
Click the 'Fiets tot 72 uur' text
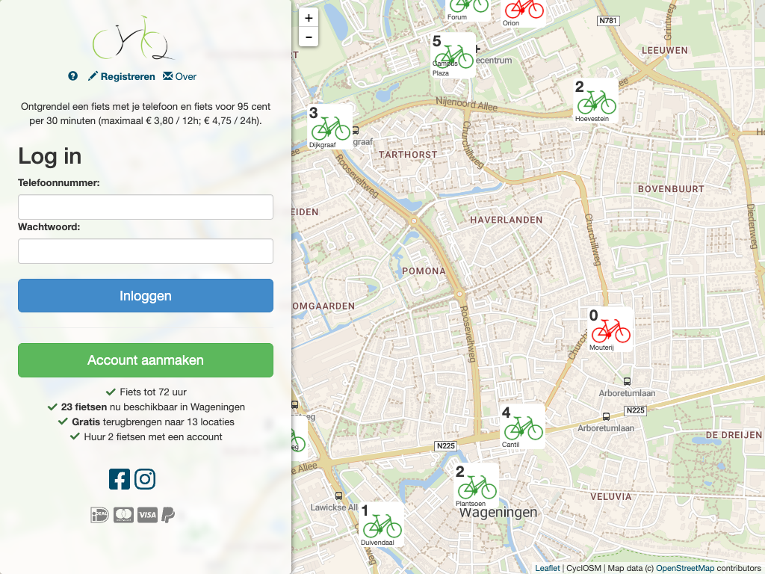pos(152,392)
